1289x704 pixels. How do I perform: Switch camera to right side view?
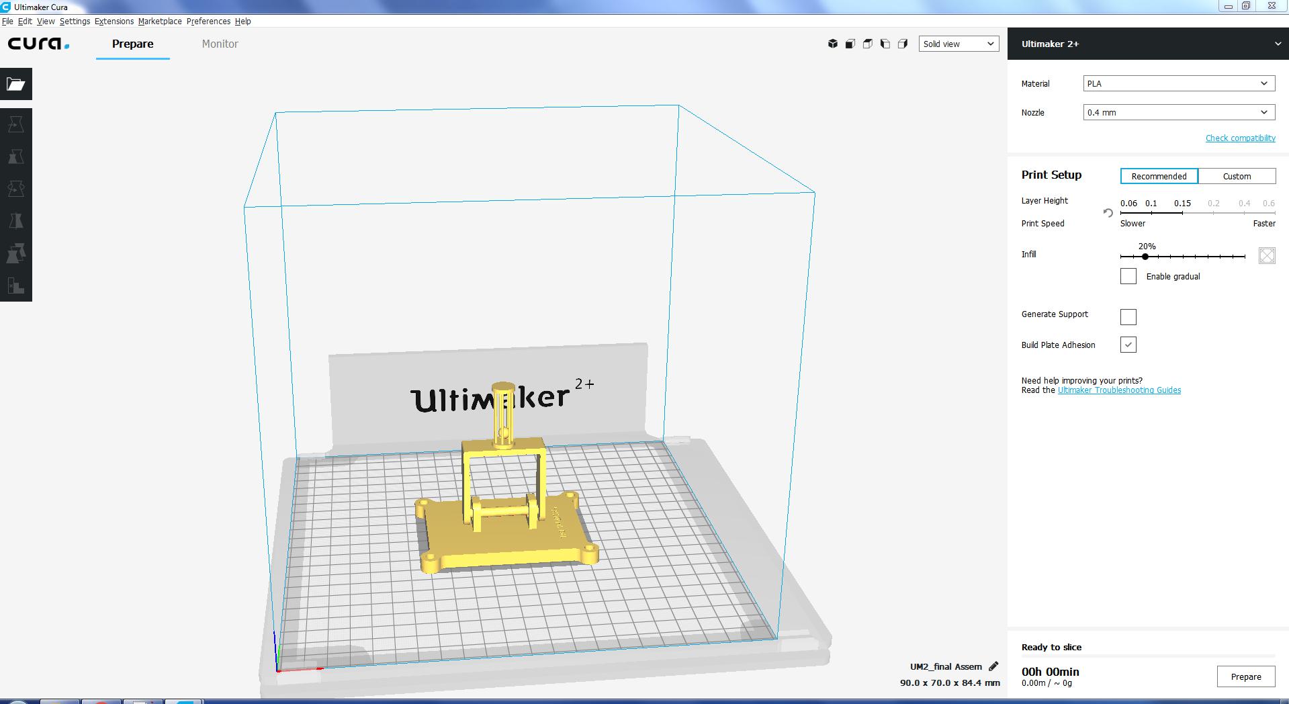pos(903,44)
